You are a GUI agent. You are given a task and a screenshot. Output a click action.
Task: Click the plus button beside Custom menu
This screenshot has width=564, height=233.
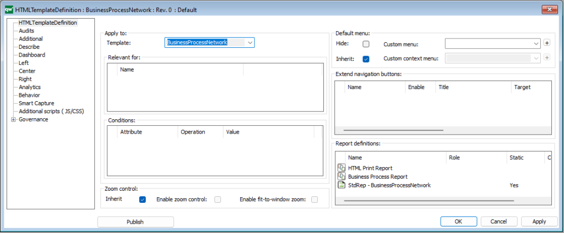[x=547, y=43]
